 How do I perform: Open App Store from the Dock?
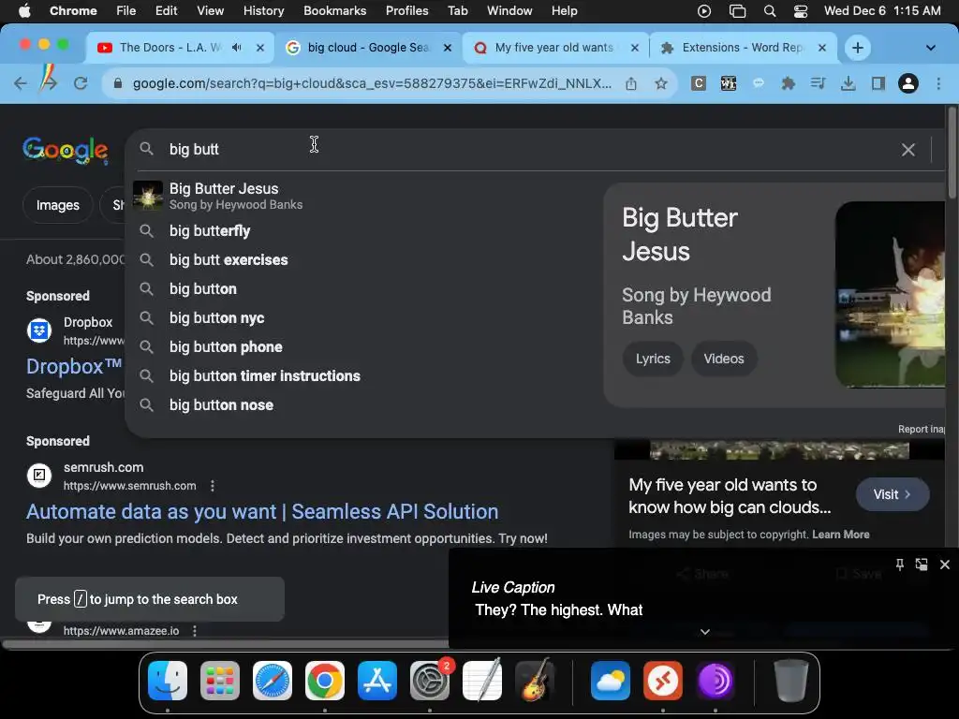[x=377, y=681]
